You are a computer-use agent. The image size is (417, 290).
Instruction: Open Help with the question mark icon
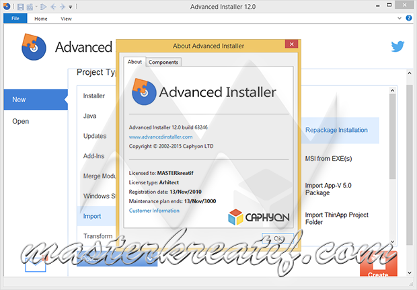point(409,18)
